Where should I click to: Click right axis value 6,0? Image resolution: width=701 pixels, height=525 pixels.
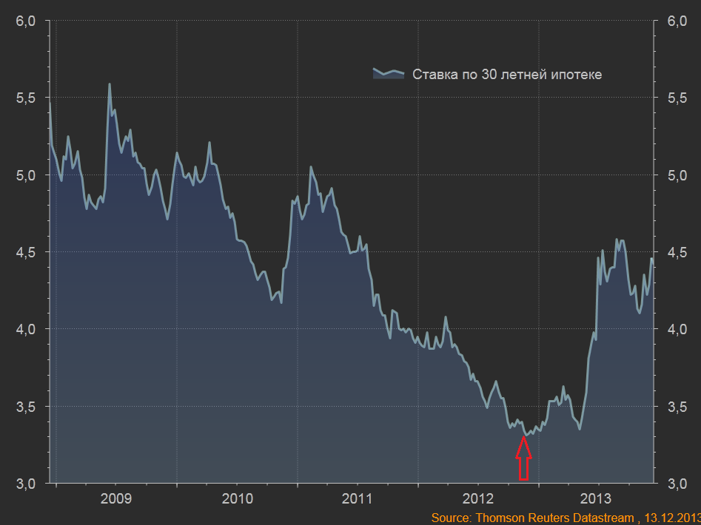[677, 21]
